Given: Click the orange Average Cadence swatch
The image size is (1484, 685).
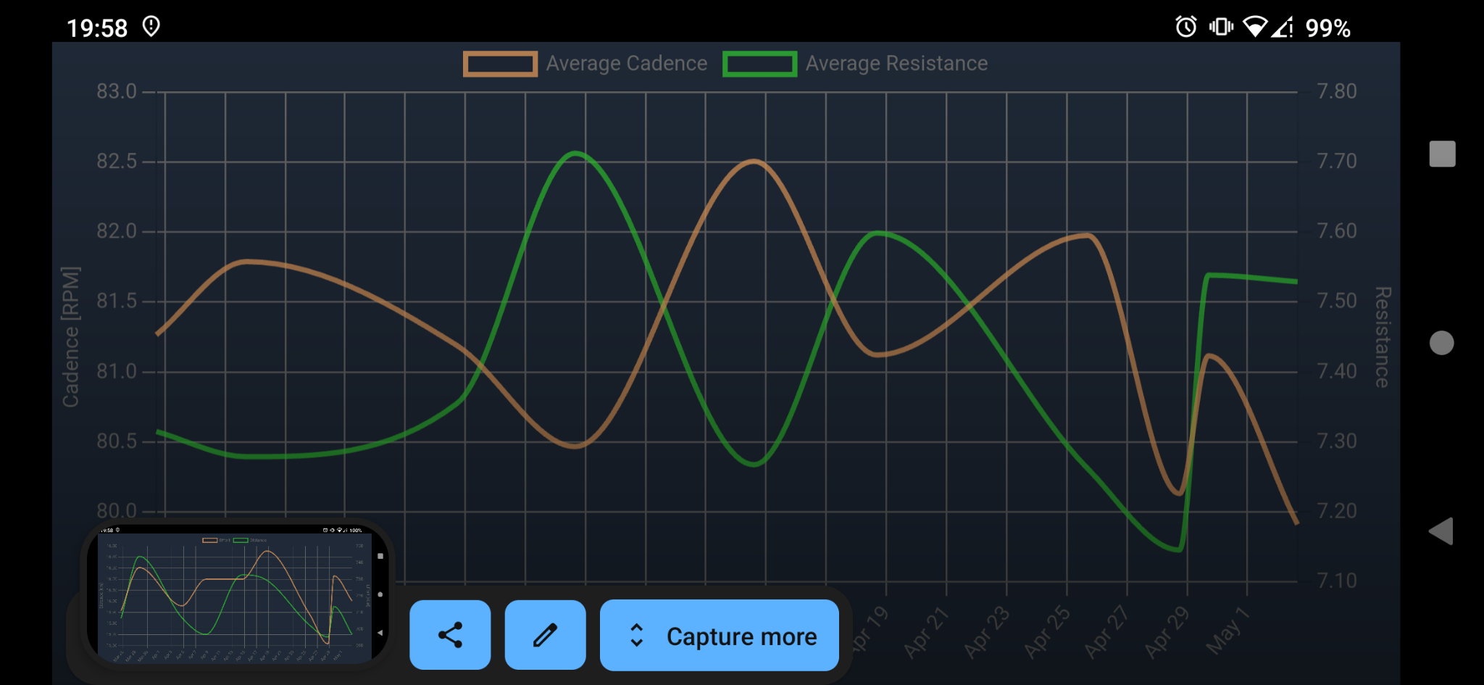Looking at the screenshot, I should (x=500, y=64).
